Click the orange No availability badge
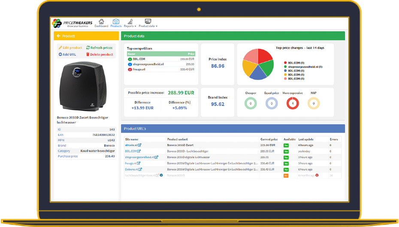This screenshot has height=227, width=399. [x=286, y=176]
